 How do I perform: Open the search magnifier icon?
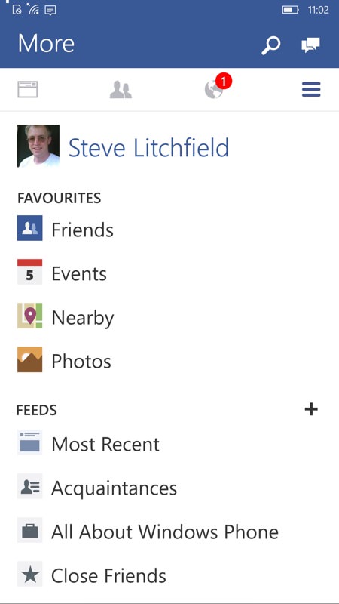(271, 45)
